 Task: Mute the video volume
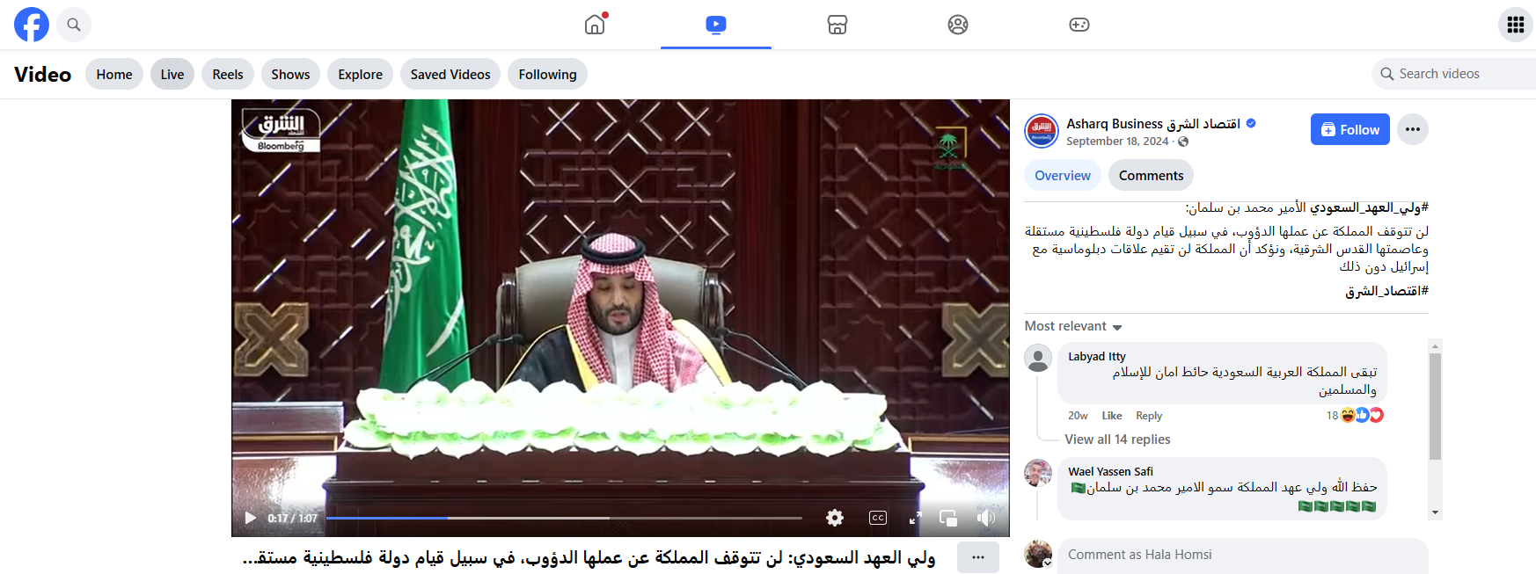click(986, 518)
